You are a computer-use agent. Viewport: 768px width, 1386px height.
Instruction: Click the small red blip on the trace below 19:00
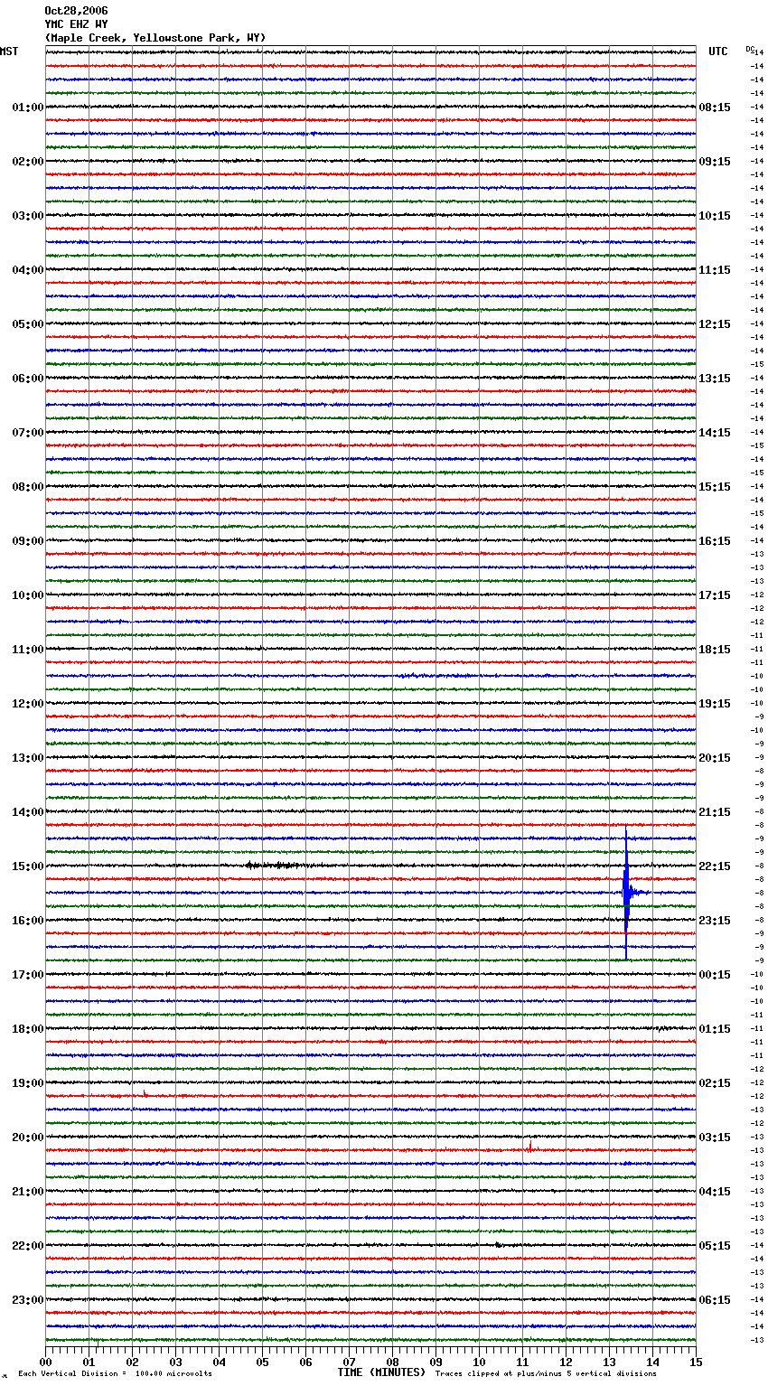coord(145,1093)
